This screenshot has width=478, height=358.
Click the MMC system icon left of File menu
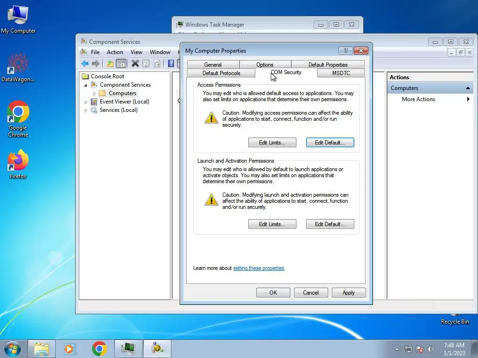pyautogui.click(x=84, y=52)
